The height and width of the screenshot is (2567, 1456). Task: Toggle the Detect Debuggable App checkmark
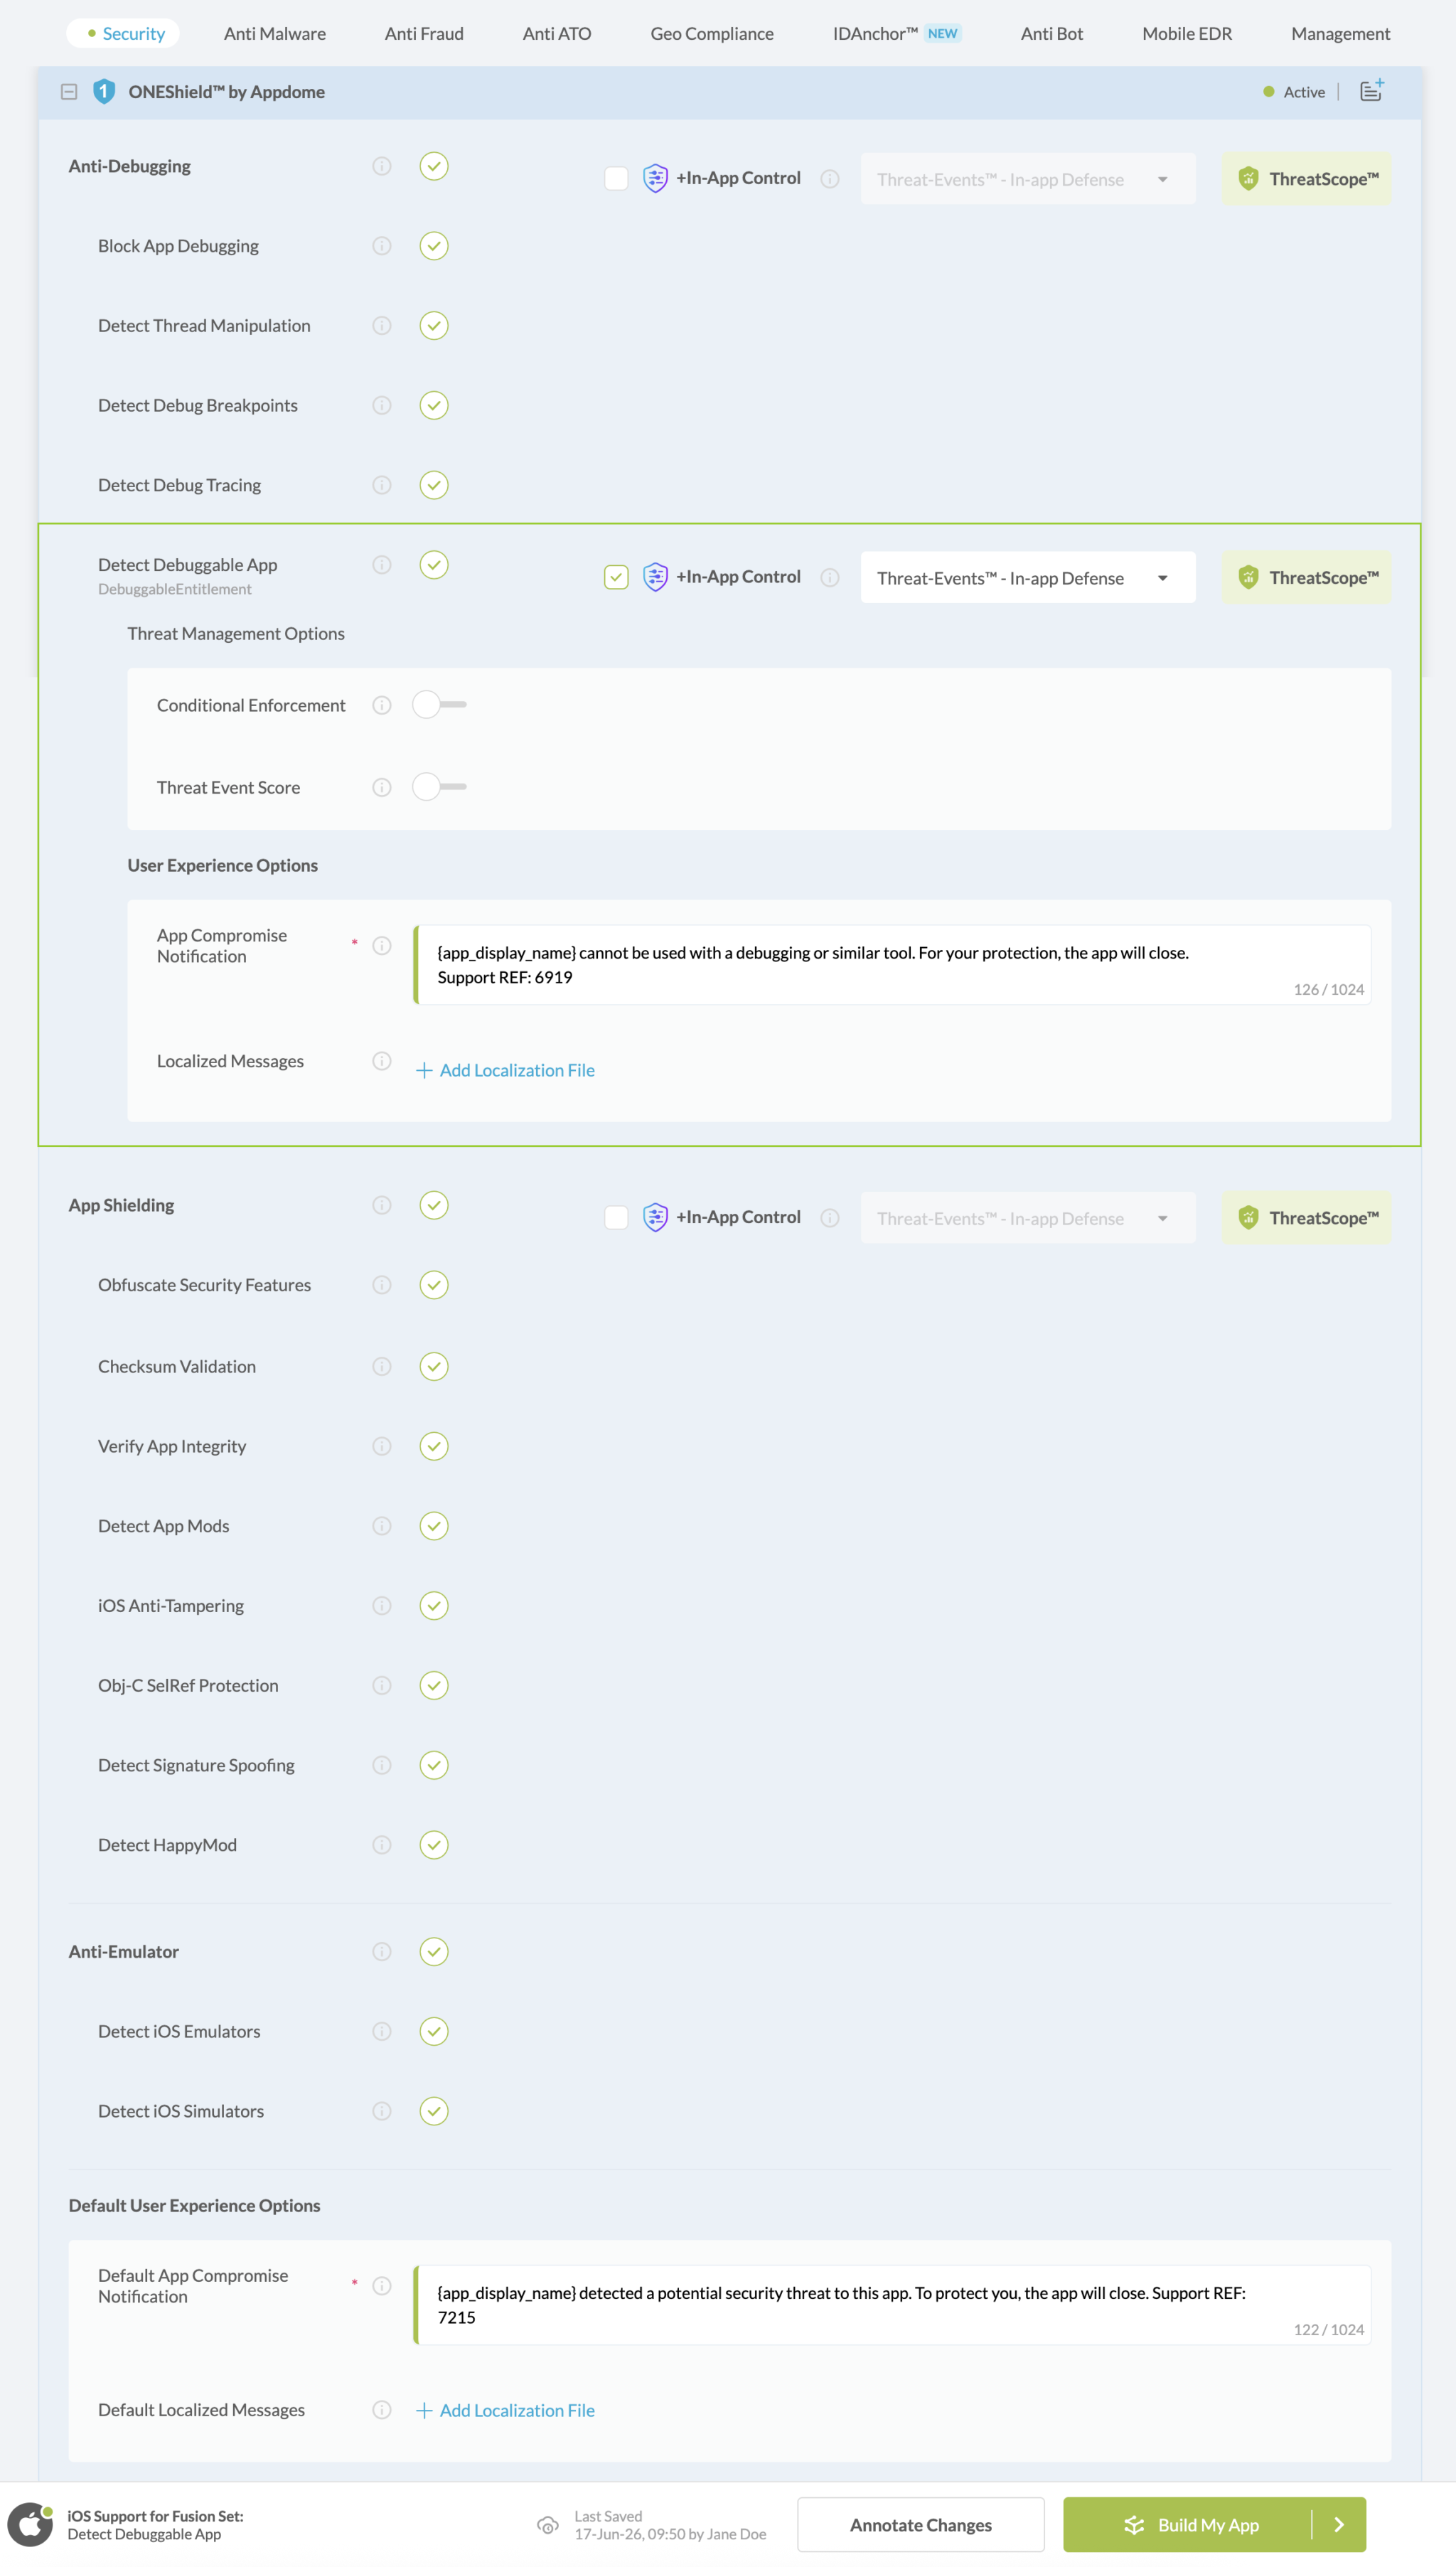[434, 565]
